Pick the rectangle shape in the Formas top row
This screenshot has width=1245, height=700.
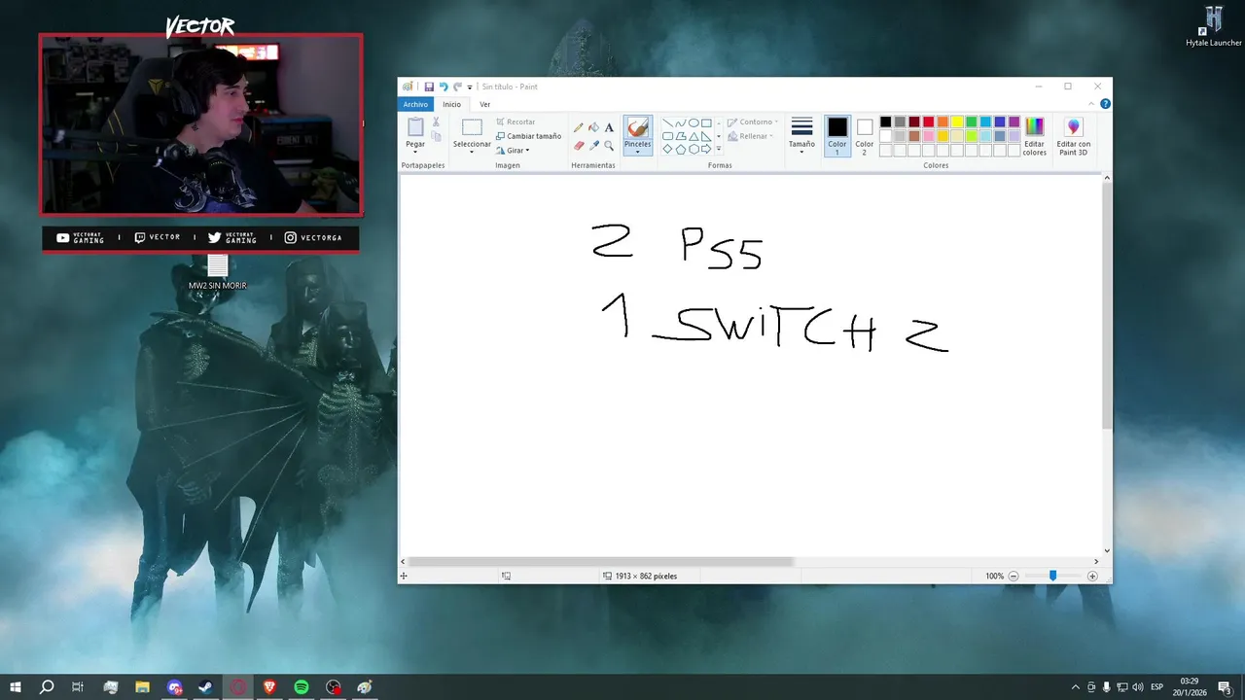coord(706,123)
